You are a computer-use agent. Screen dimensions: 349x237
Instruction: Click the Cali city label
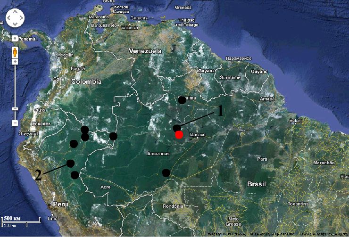57,79
